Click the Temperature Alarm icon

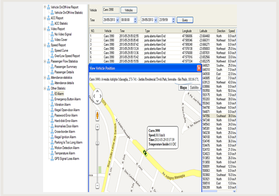click(52, 153)
